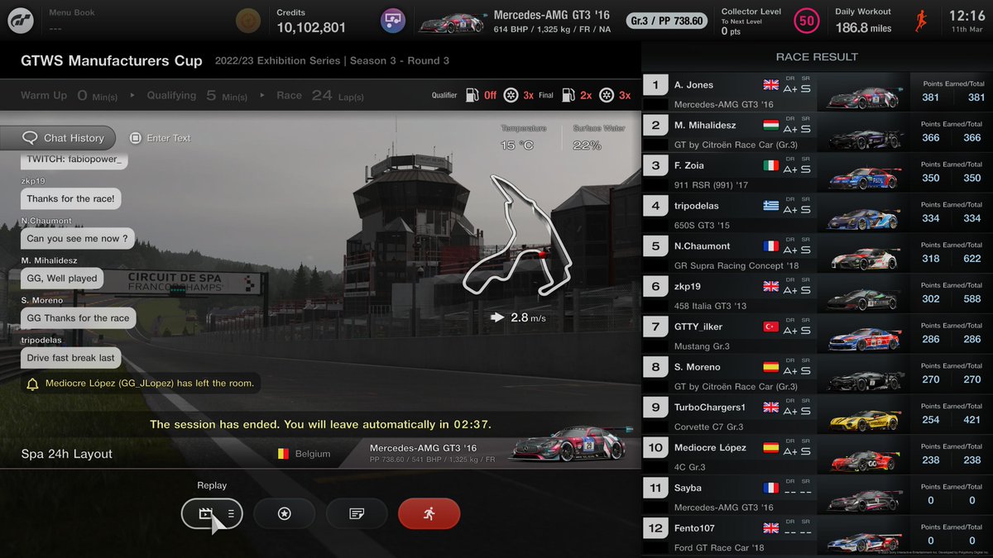Screen dimensions: 993x558
Task: Click the 'Thanks for the race!' chat message
Action: (71, 198)
